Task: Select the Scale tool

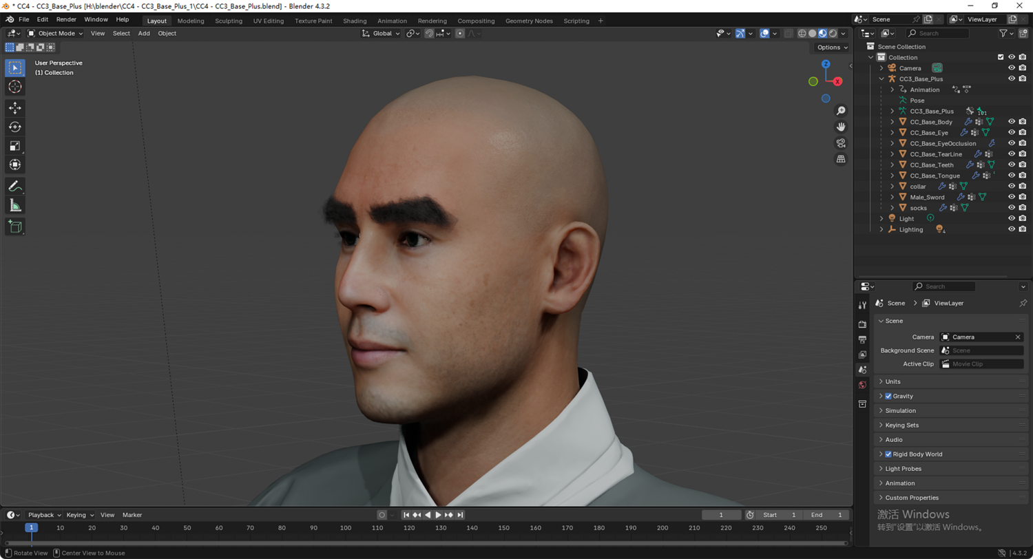Action: (15, 146)
